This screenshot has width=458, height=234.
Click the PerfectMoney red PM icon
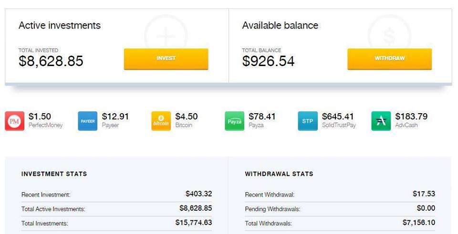pyautogui.click(x=15, y=121)
